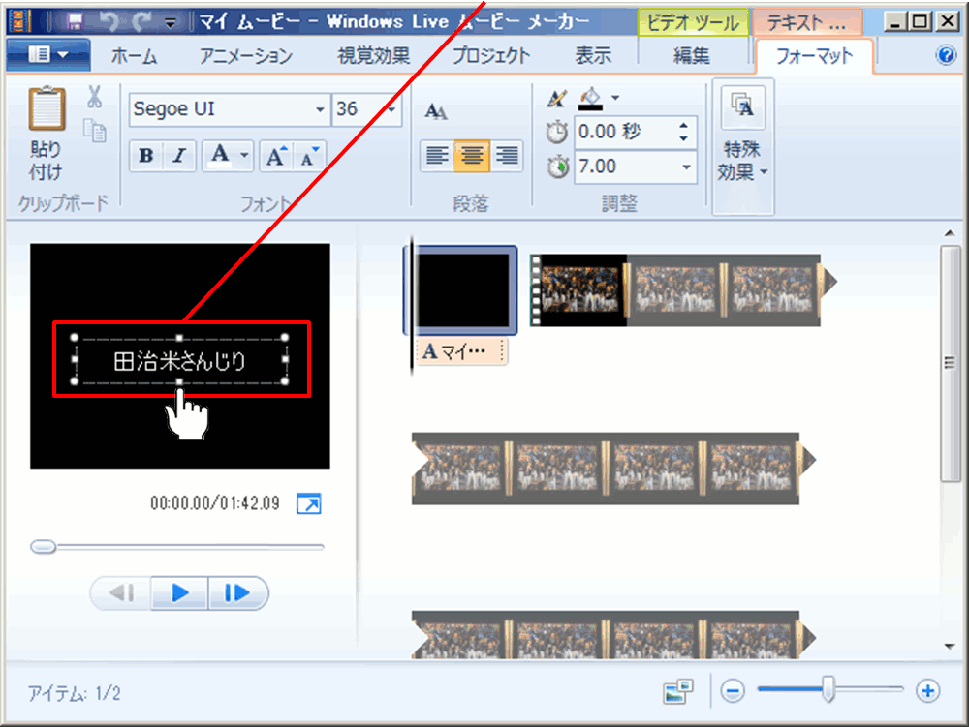This screenshot has width=969, height=727.
Task: Select center text alignment
Action: 472,156
